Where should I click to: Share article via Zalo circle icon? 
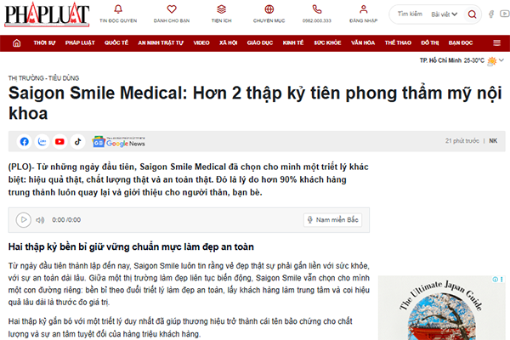tap(42, 142)
